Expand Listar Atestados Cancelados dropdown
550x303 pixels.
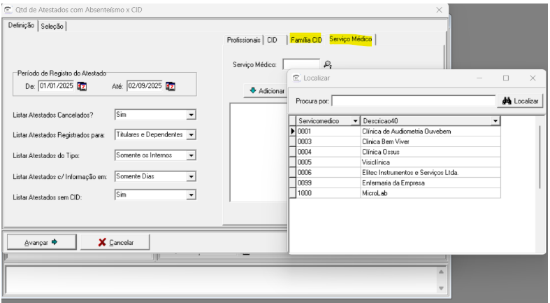click(191, 115)
